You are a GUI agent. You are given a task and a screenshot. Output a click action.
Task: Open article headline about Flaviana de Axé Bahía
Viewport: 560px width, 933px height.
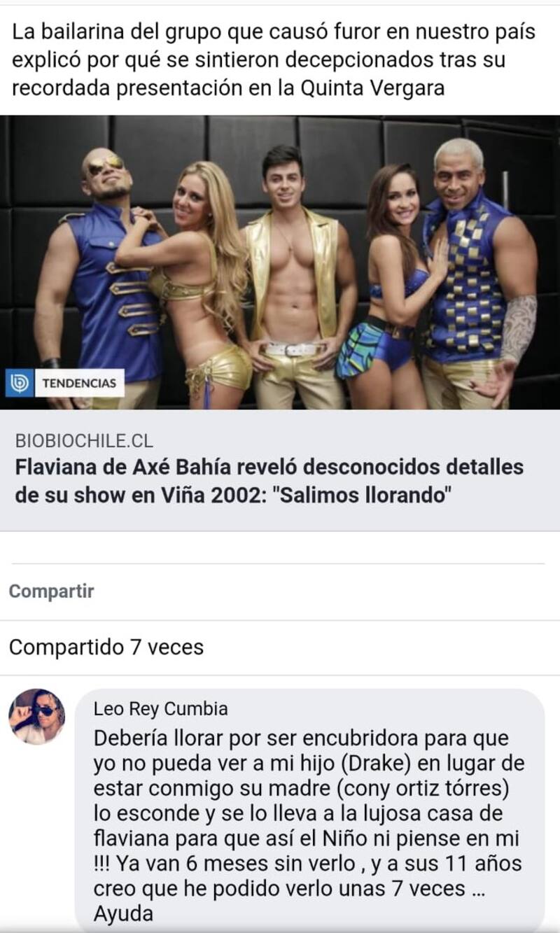click(269, 479)
